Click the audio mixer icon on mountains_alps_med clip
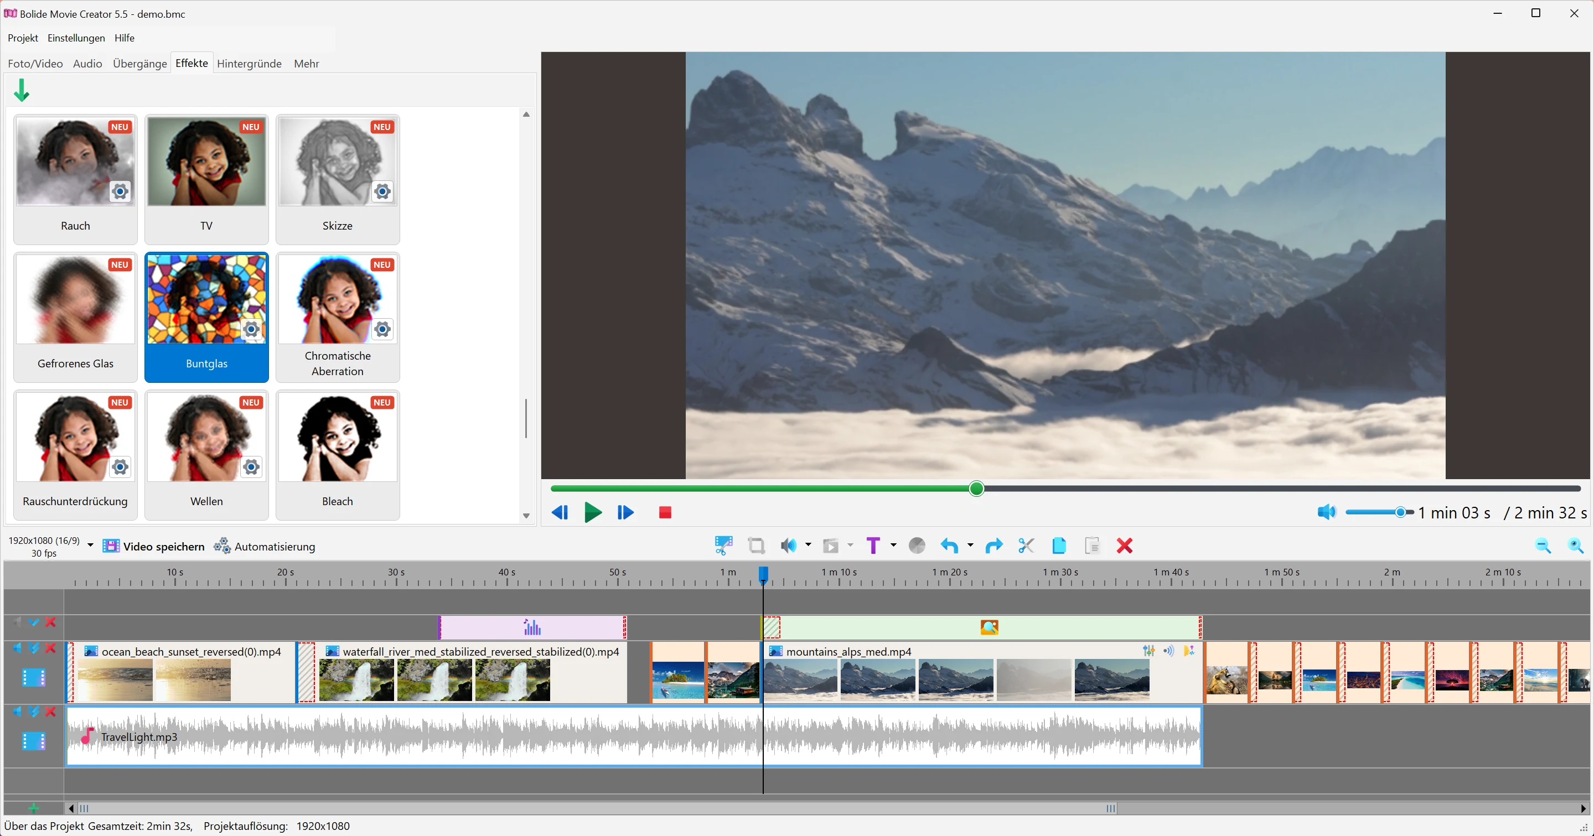The width and height of the screenshot is (1594, 836). pos(1149,651)
